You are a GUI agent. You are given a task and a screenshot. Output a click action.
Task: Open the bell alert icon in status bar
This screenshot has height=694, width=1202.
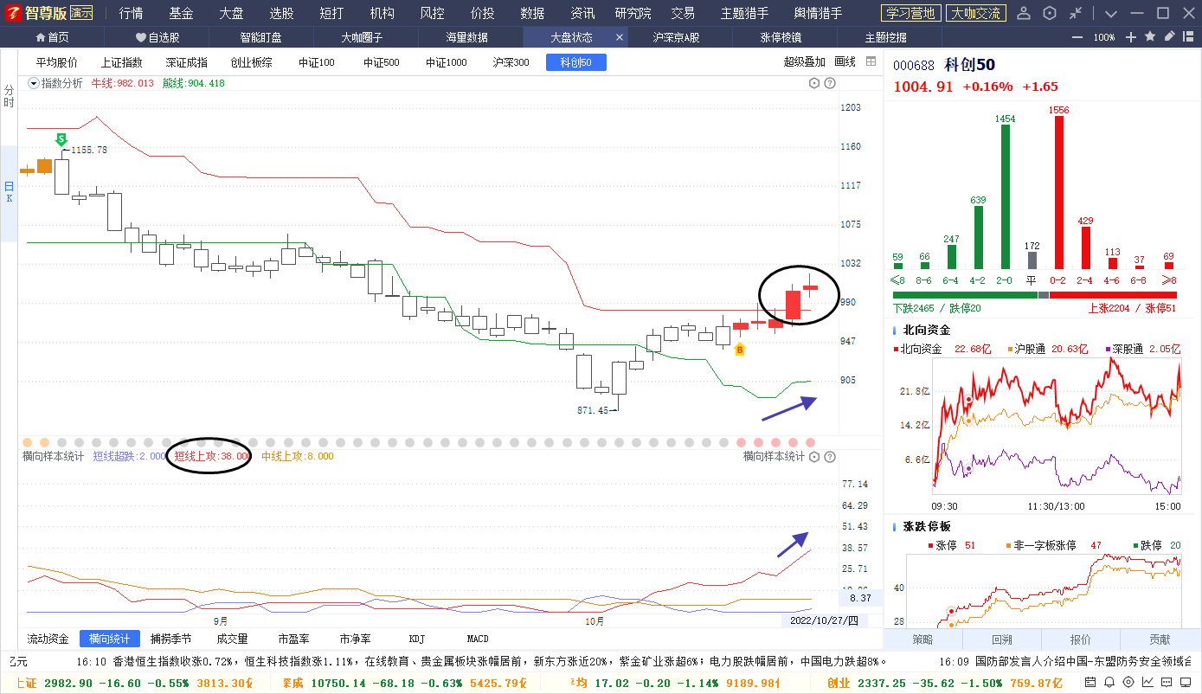pyautogui.click(x=1110, y=683)
